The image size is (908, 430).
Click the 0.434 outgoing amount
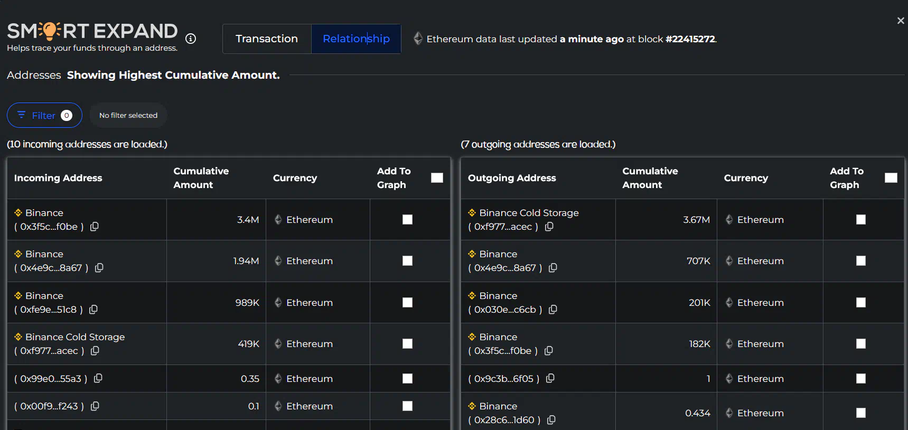coord(698,413)
